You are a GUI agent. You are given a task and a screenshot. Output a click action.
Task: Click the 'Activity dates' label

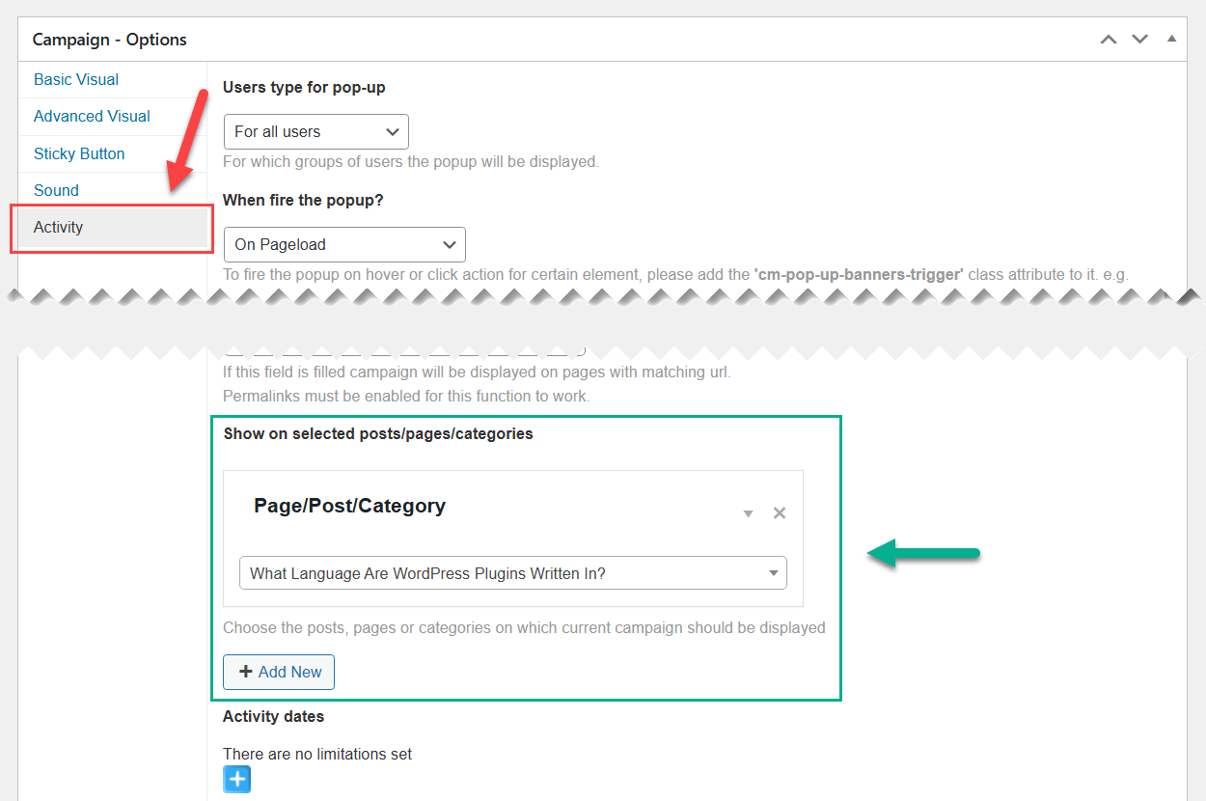pos(273,717)
